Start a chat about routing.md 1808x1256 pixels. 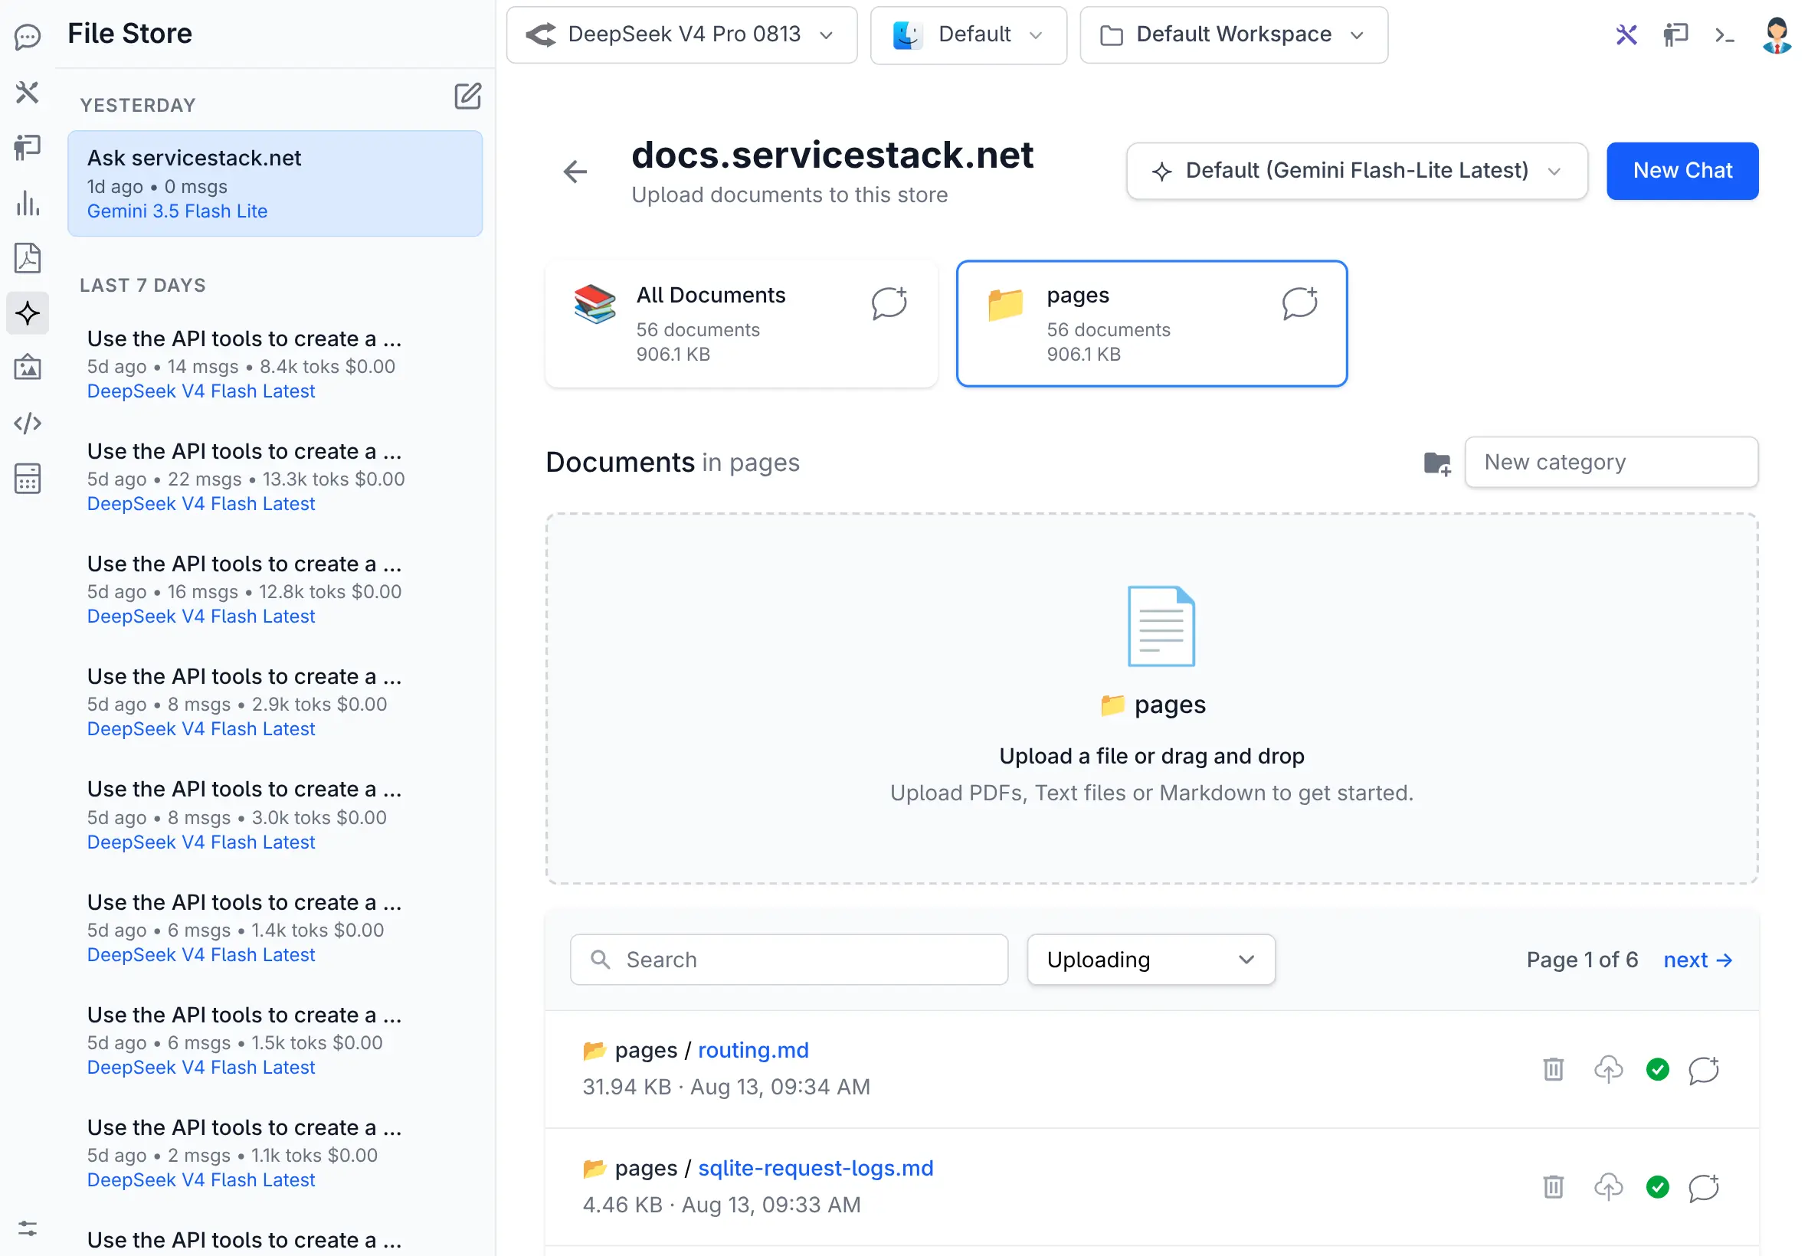pos(1704,1069)
